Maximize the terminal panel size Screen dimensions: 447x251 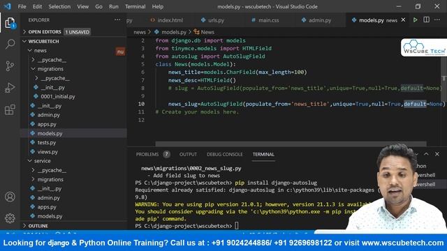(x=426, y=154)
